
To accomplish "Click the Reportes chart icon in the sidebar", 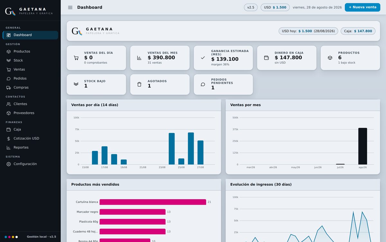I will point(9,147).
